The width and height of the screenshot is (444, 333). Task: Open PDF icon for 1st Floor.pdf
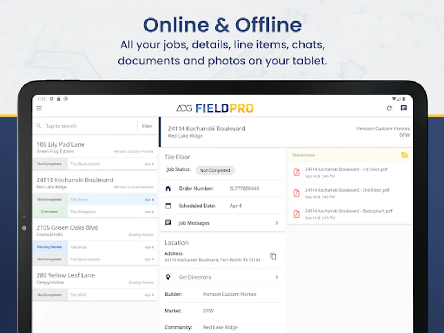pos(296,172)
